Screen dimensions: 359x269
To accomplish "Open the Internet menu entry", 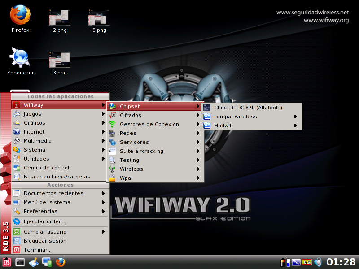I will [59, 132].
